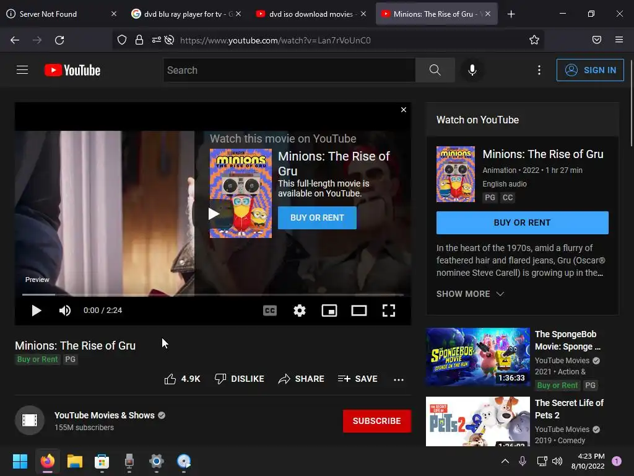Show hidden system tray icons

(505, 461)
